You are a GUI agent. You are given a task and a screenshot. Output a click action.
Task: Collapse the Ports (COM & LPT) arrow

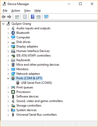pos(8,79)
